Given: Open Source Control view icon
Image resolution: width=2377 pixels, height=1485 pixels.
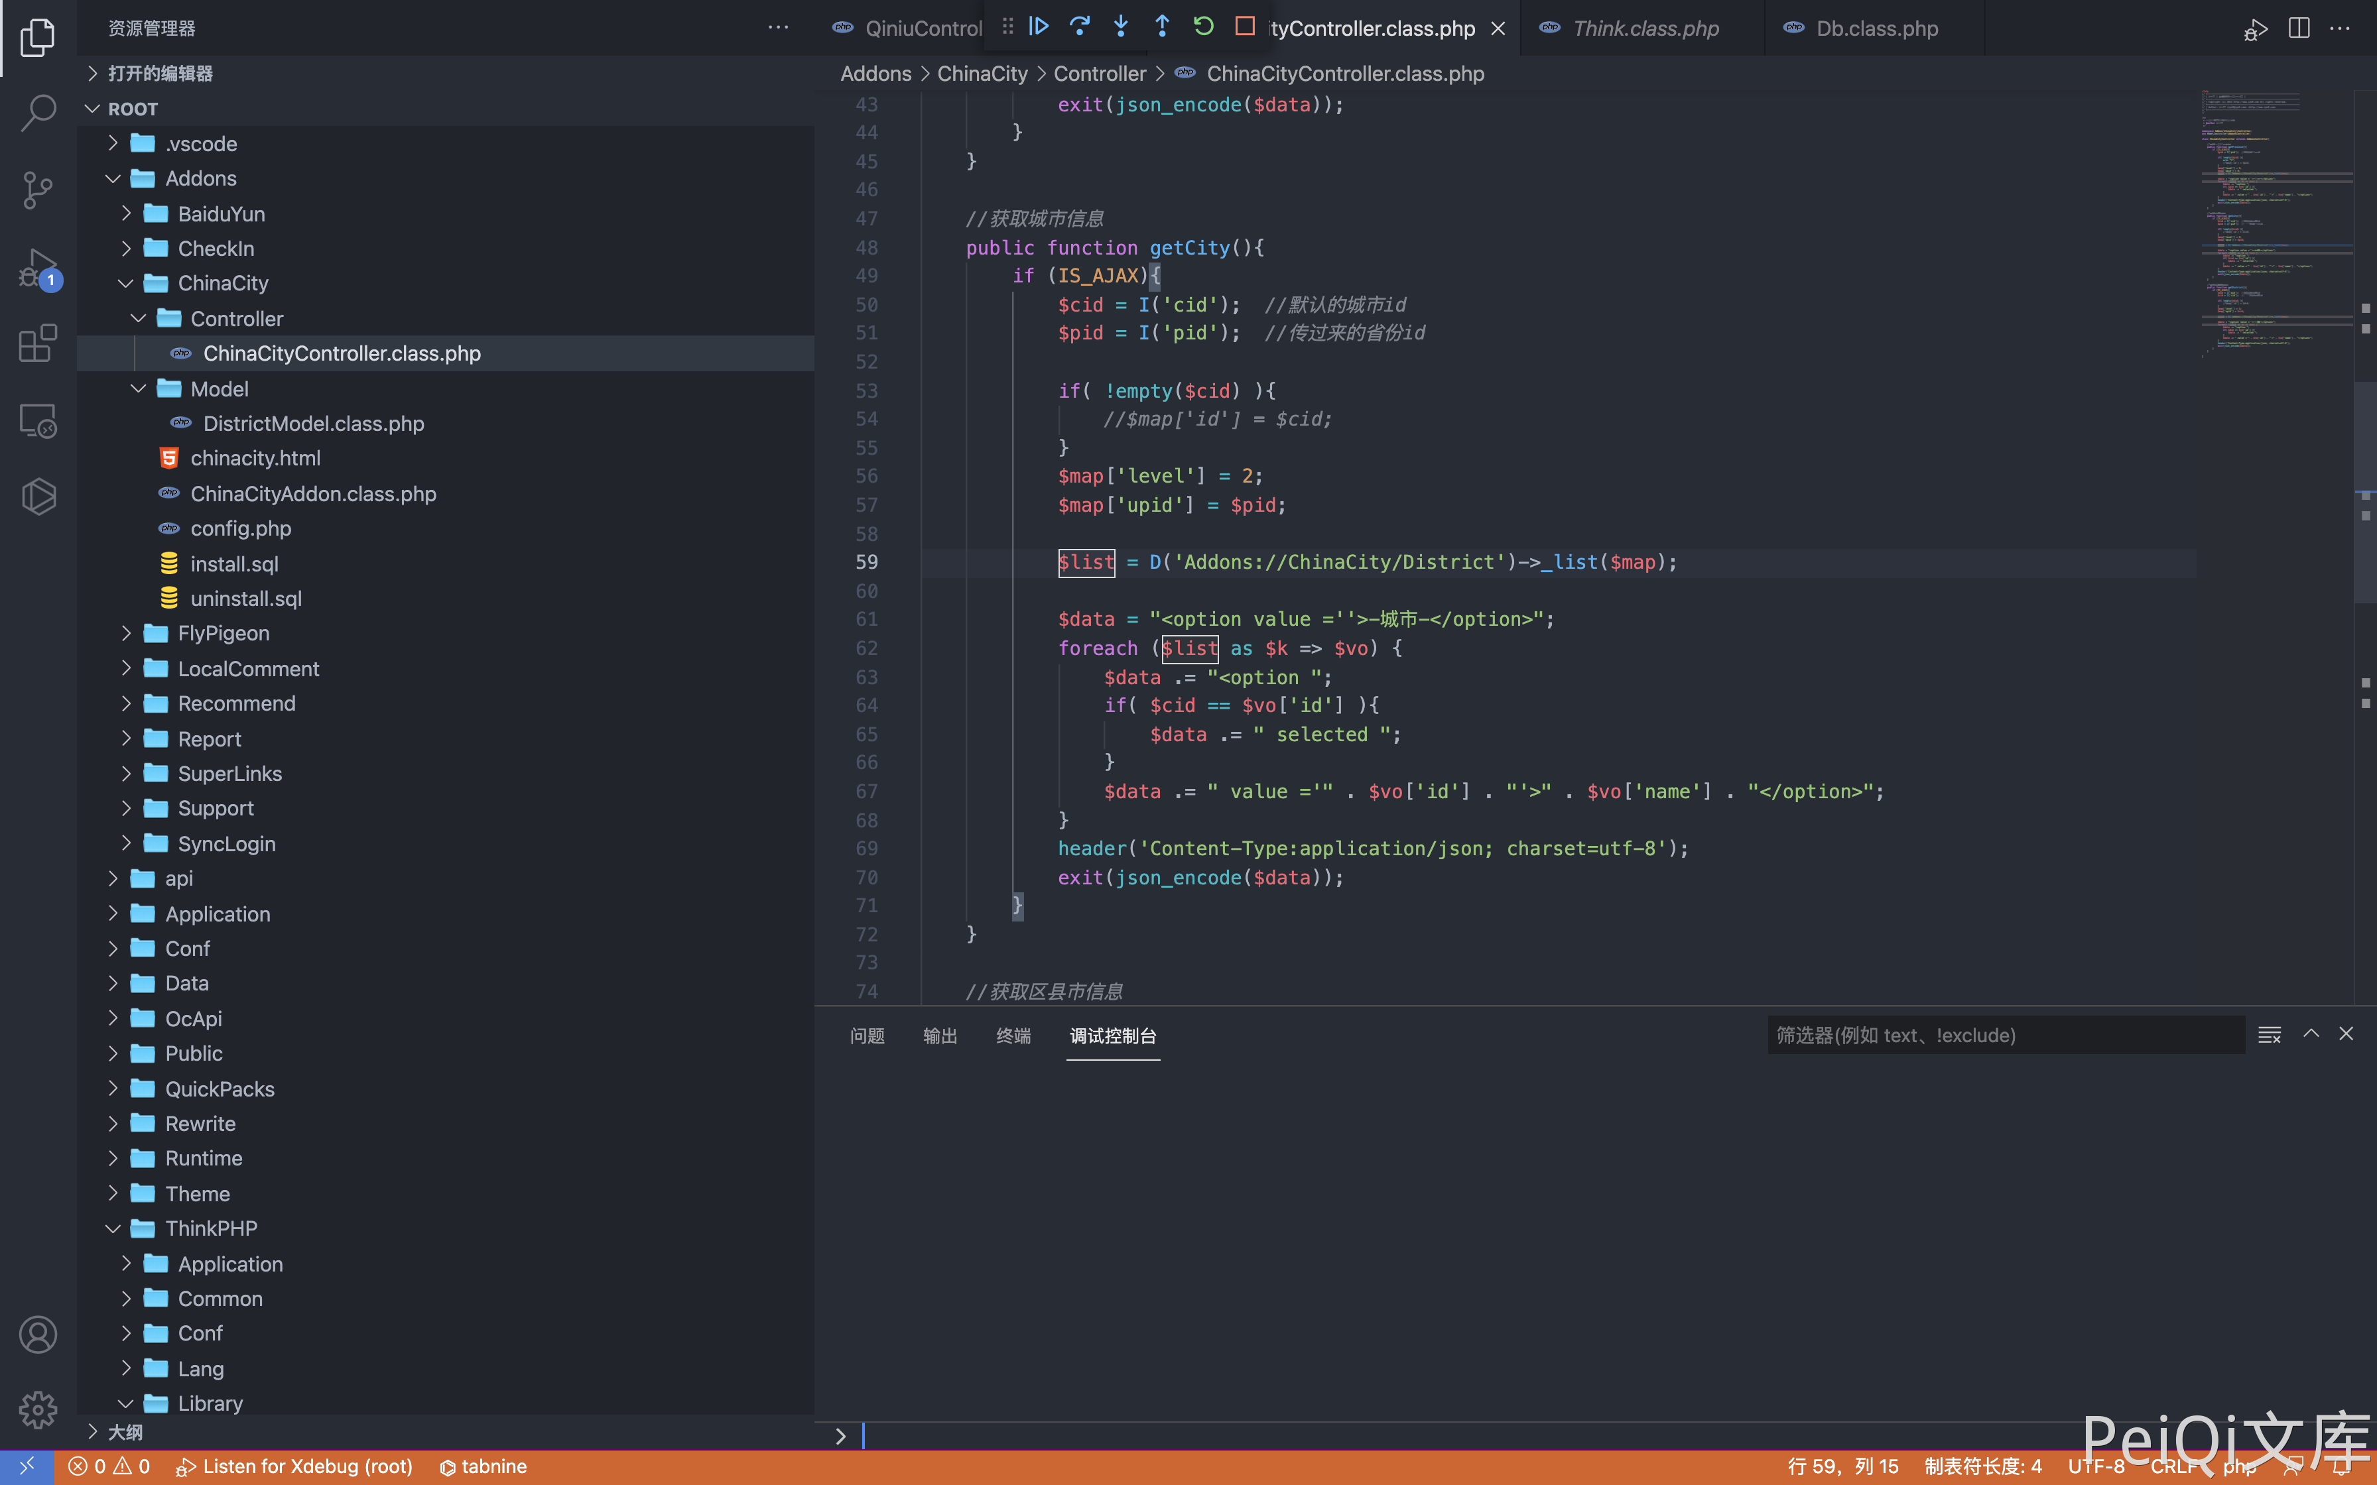Looking at the screenshot, I should (x=37, y=190).
